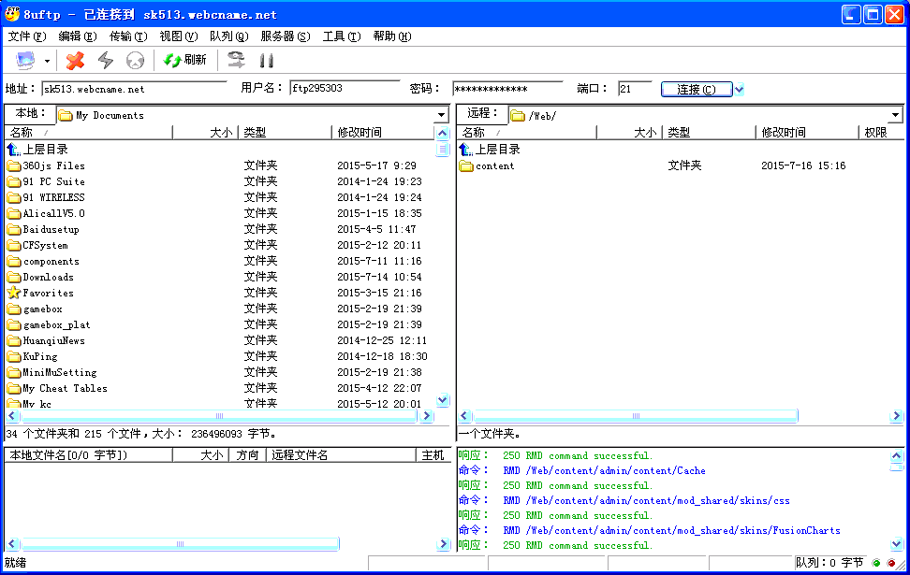Expand the local My Documents path dropdown
Viewport: 910px width, 575px height.
[x=441, y=116]
